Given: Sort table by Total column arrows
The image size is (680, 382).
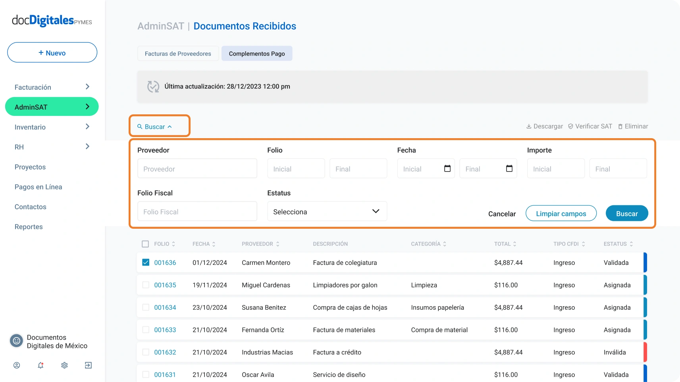Looking at the screenshot, I should (514, 244).
